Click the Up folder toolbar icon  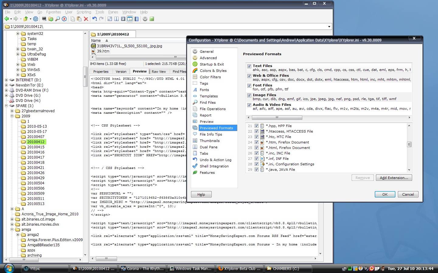coord(26,19)
